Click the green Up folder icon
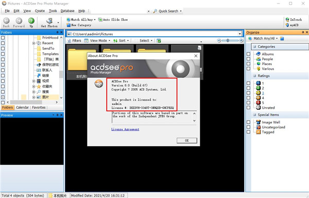Screen dimensions: 309x198 point(31,21)
